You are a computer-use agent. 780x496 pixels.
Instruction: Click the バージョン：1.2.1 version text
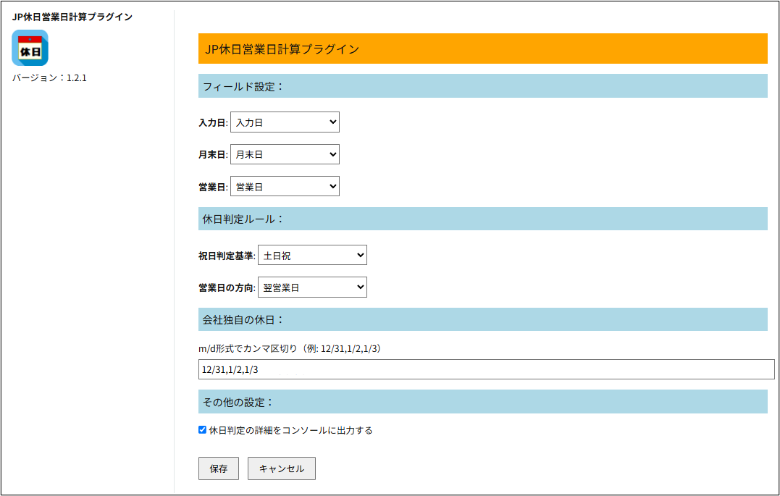(x=49, y=77)
